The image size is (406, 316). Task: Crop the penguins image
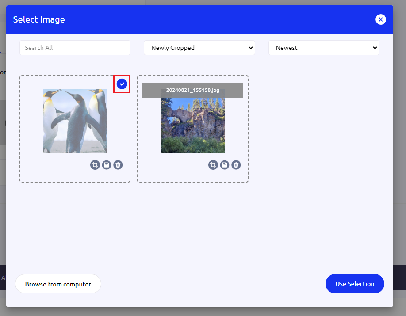[x=95, y=165]
